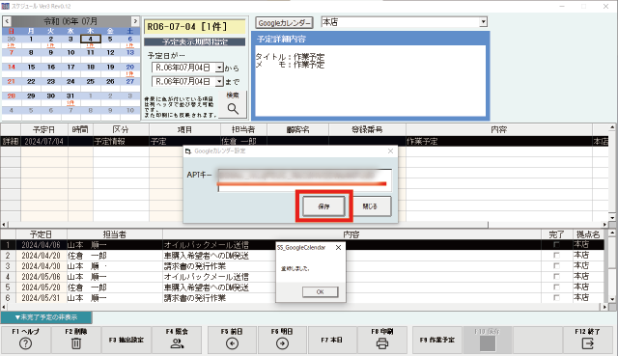Screen dimensions: 618x356
Task: Check complete box for 2024/05/06 row
Action: [x=556, y=277]
